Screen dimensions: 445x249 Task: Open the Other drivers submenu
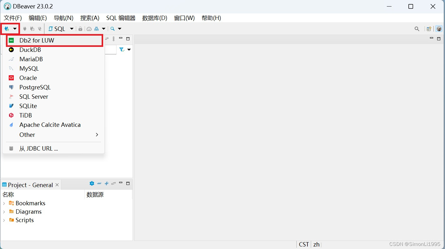[x=53, y=135]
